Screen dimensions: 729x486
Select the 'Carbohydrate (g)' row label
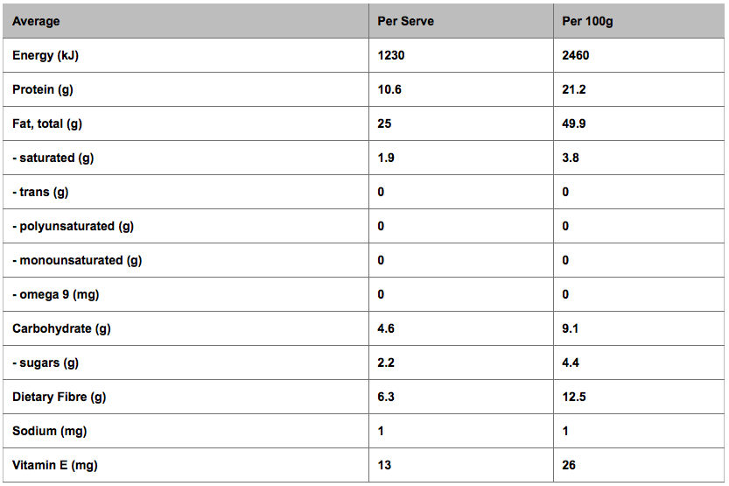pos(61,328)
